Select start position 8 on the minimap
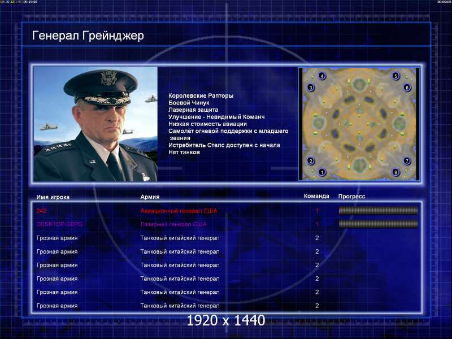Screen dimensions: 452x339 pyautogui.click(x=395, y=172)
